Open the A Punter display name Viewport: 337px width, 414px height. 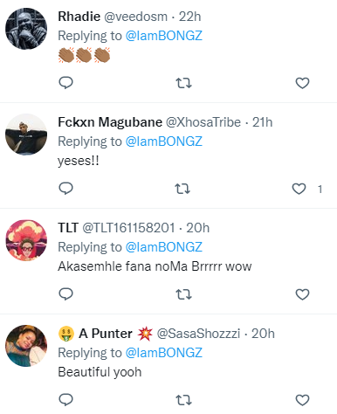[106, 334]
